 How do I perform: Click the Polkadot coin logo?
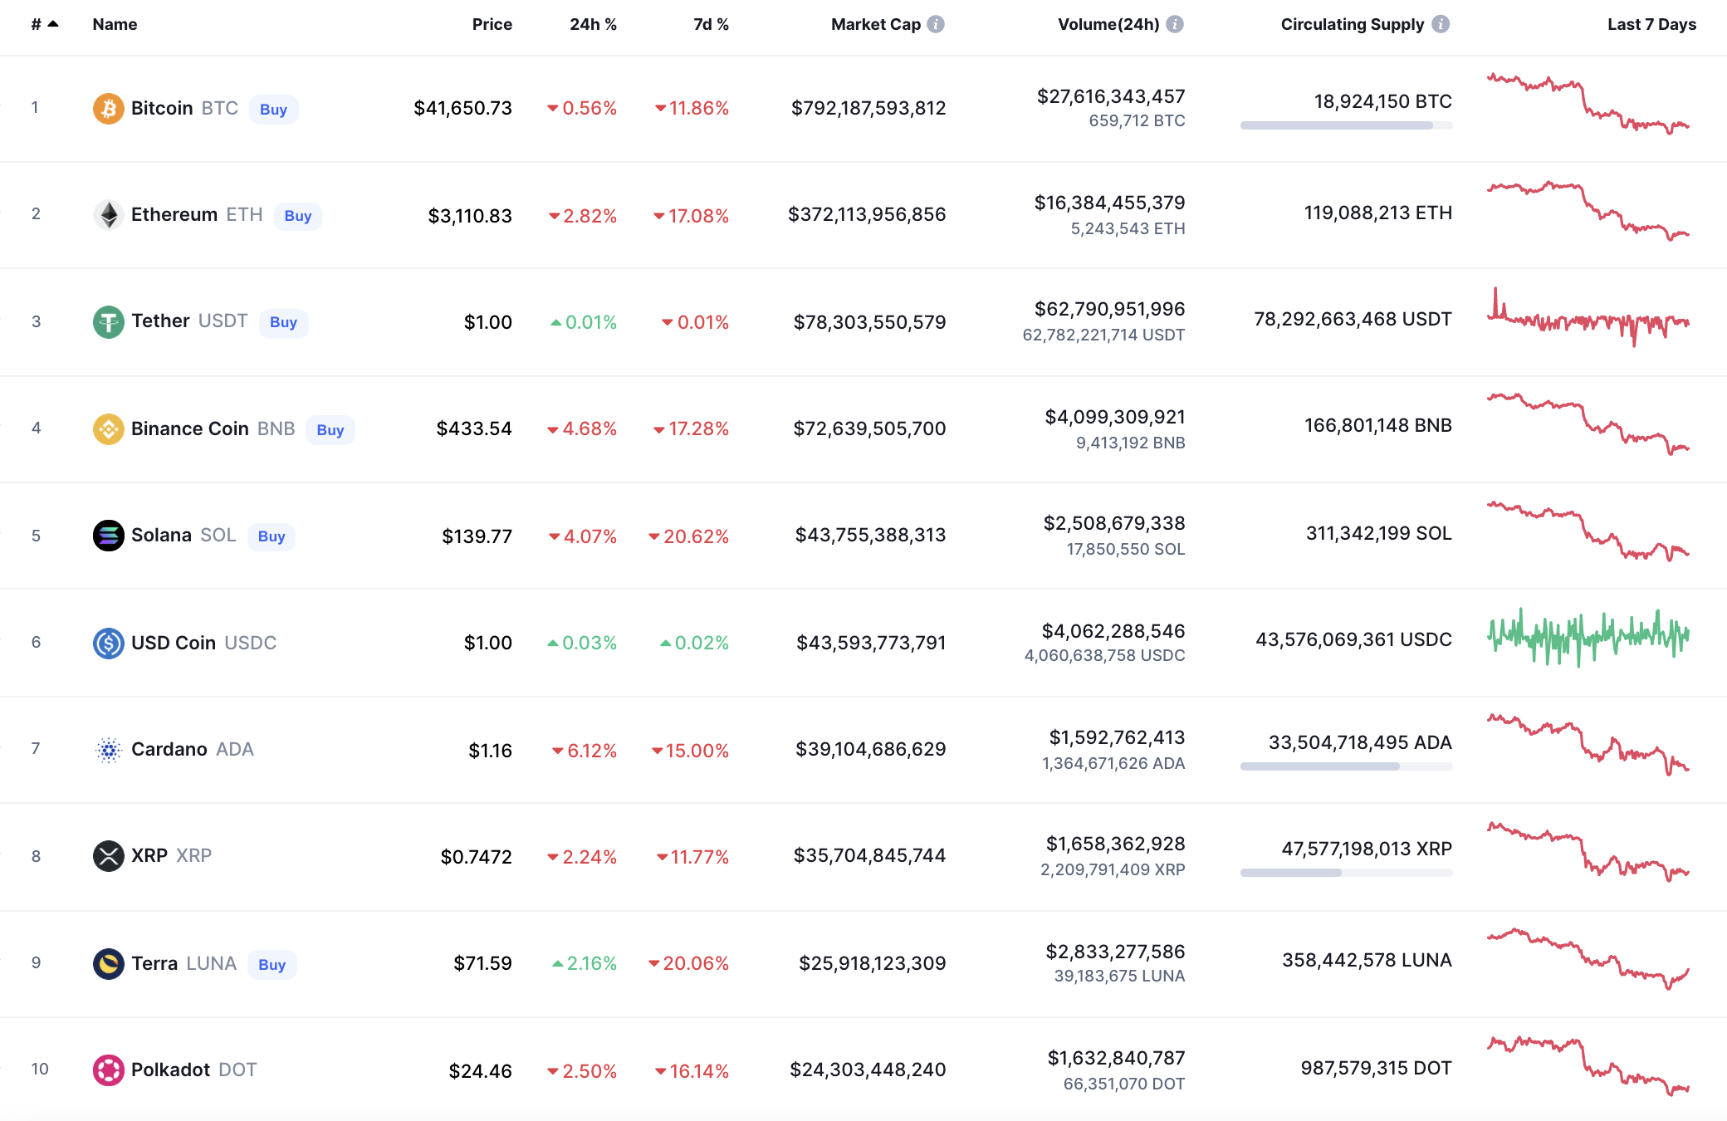[108, 1070]
